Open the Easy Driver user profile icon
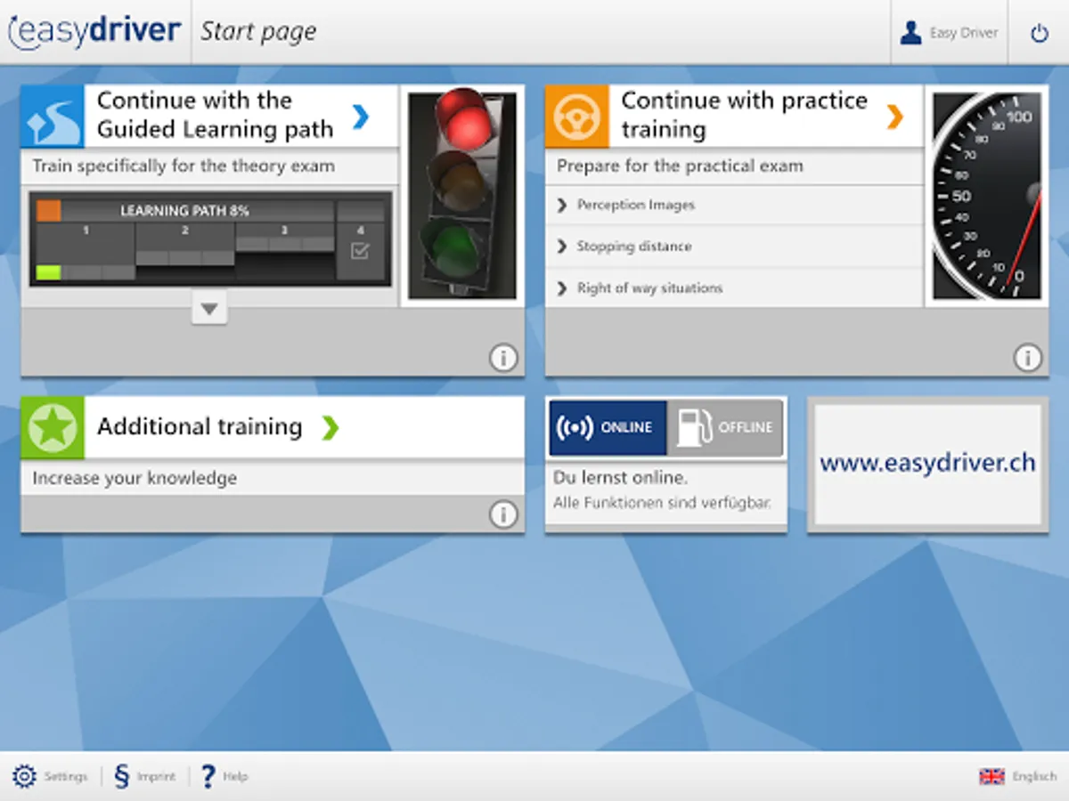 coord(910,33)
